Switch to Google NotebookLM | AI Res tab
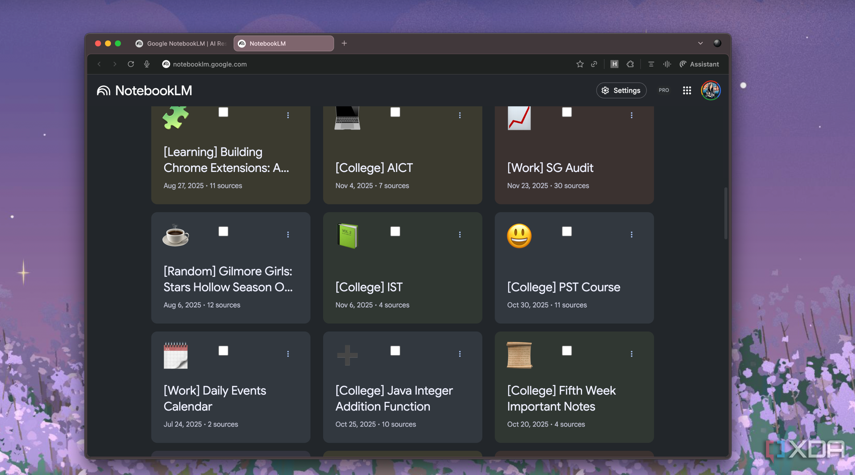This screenshot has height=475, width=855. [181, 43]
